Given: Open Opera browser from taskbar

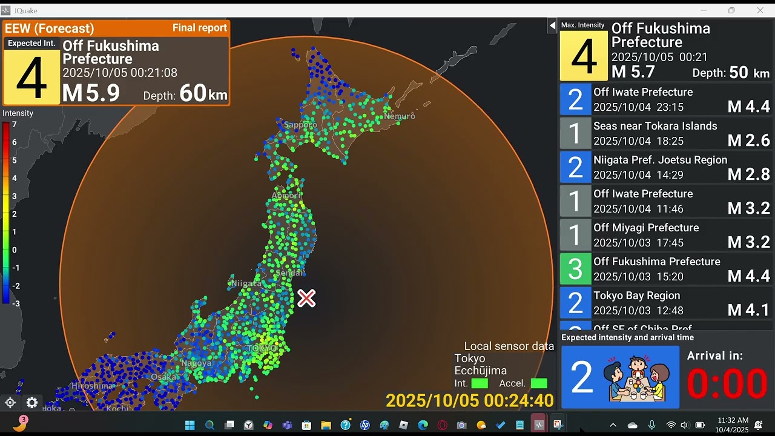Looking at the screenshot, I should point(442,425).
